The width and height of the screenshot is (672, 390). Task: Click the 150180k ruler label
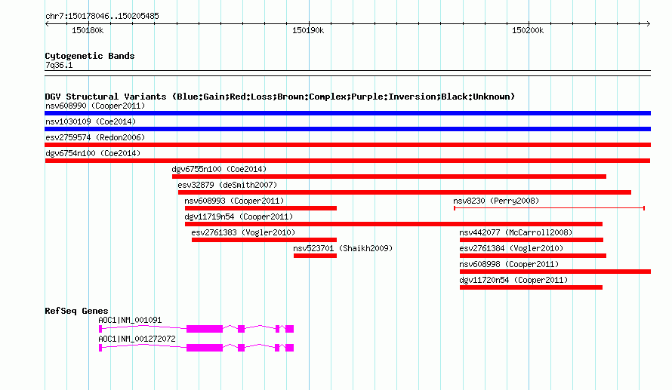88,30
